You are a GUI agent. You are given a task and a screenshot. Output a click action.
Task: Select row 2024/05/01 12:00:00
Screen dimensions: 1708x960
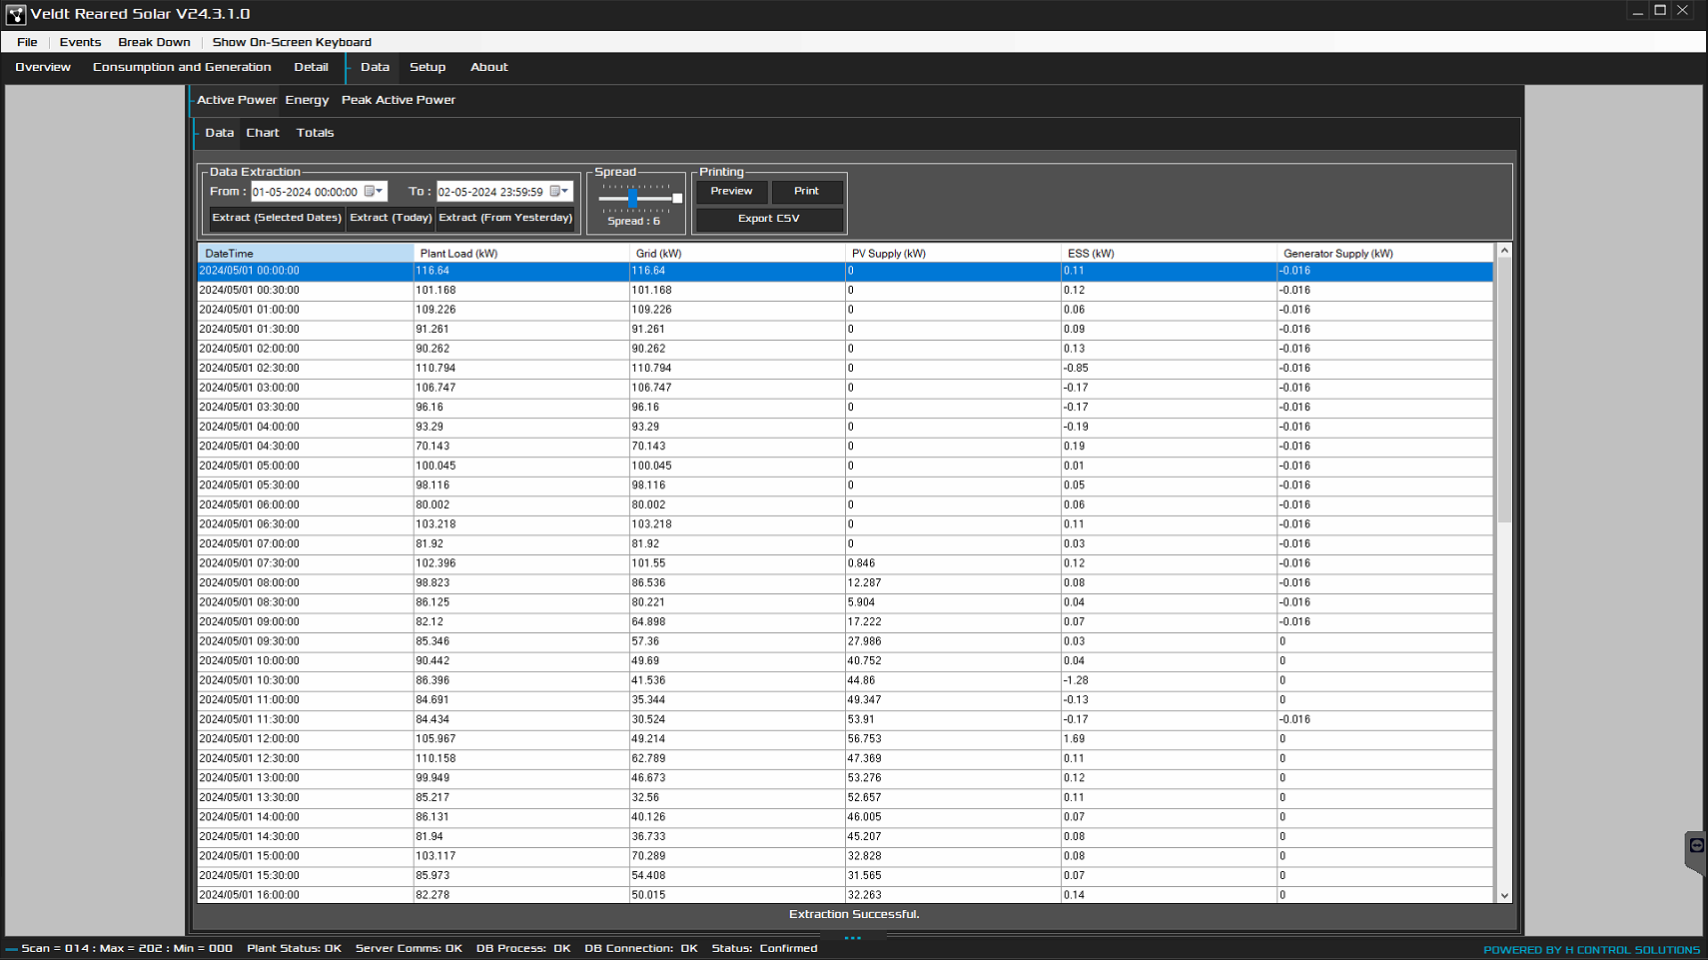845,739
